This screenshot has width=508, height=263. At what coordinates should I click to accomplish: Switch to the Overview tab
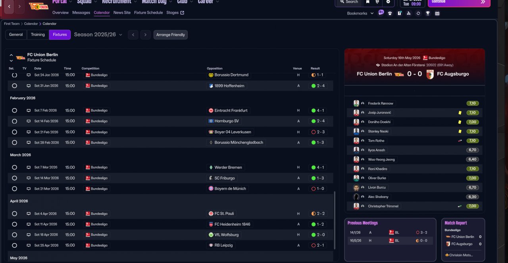point(60,13)
